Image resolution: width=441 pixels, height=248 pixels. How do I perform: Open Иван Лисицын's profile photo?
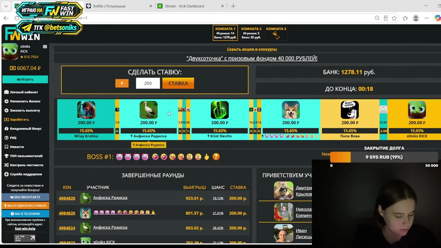[284, 233]
